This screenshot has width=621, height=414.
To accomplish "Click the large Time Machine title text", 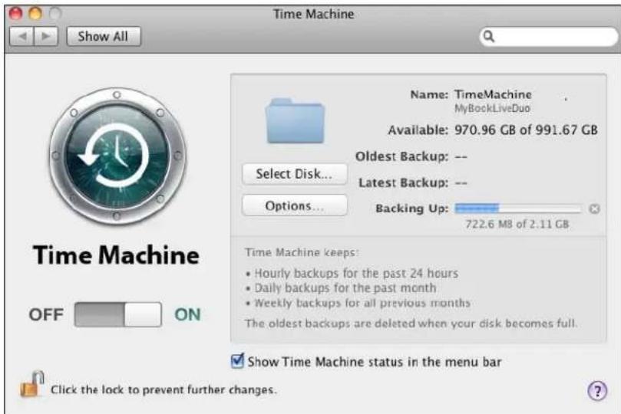I will point(116,255).
